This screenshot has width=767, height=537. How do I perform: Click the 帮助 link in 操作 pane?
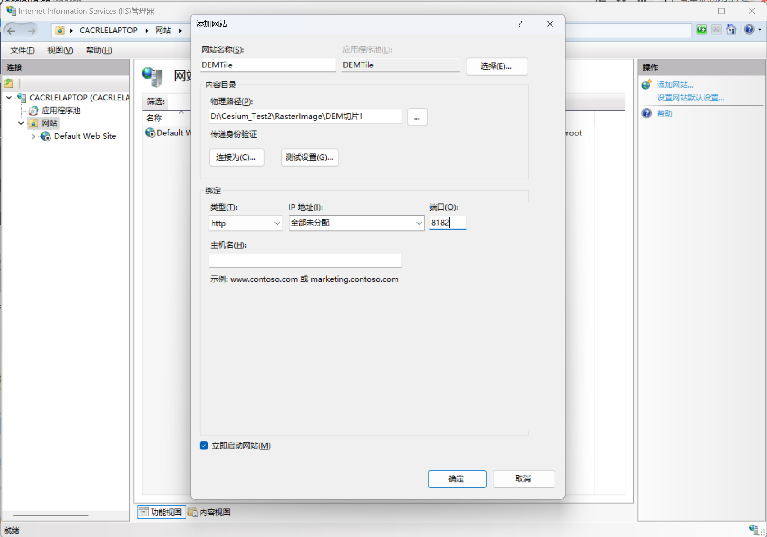pos(664,114)
